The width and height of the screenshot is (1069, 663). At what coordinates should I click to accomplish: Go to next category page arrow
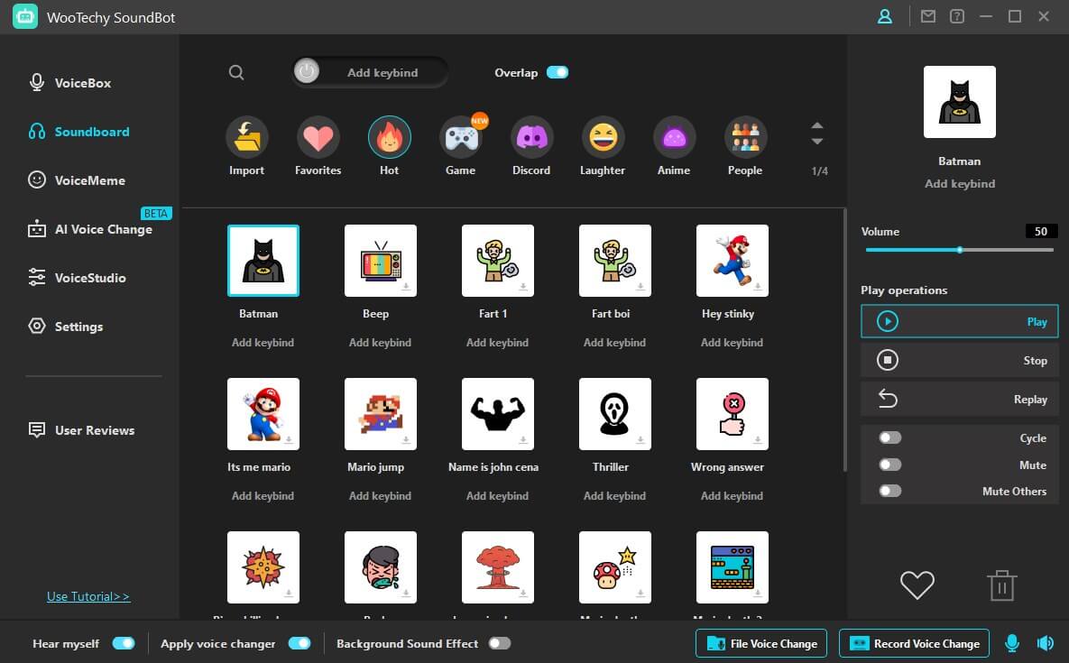click(817, 142)
